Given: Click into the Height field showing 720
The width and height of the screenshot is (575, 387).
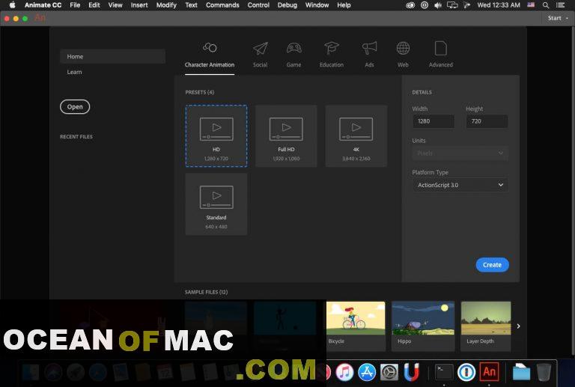Looking at the screenshot, I should (487, 121).
